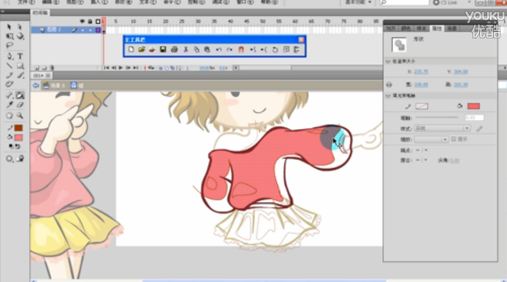
Task: Toggle Snap to Objects magnet icon
Action: tap(241, 50)
